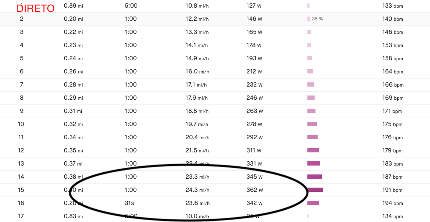This screenshot has width=430, height=222.
Task: Click the red DIRETO label
Action: click(x=35, y=8)
